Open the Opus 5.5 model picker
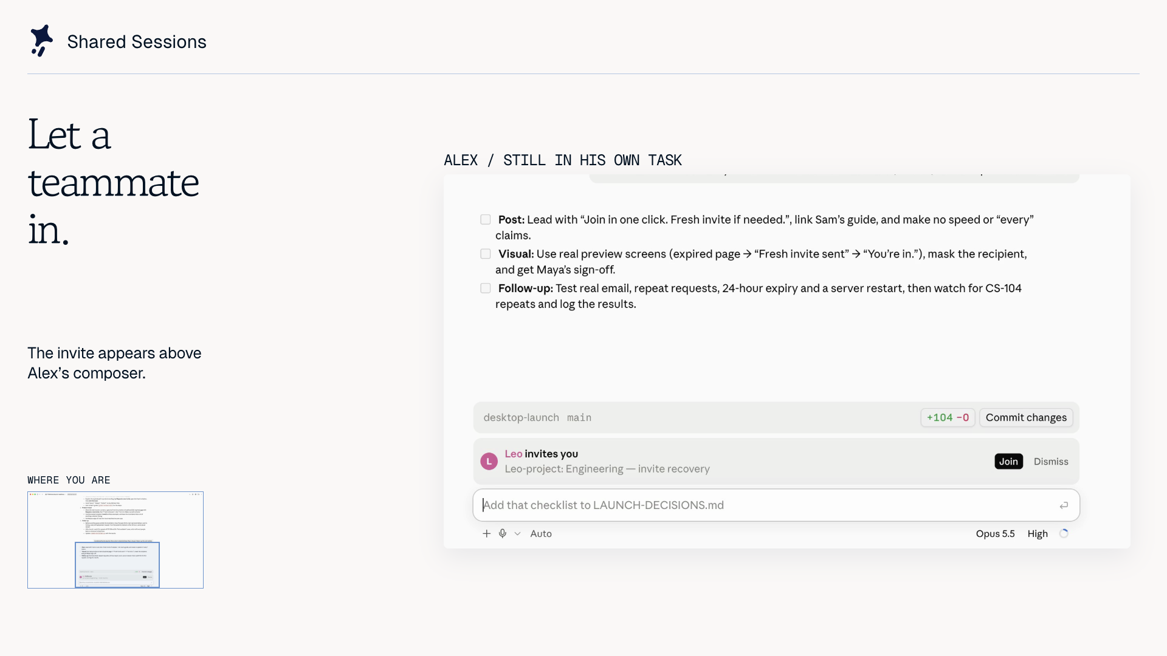Image resolution: width=1167 pixels, height=656 pixels. coord(995,534)
